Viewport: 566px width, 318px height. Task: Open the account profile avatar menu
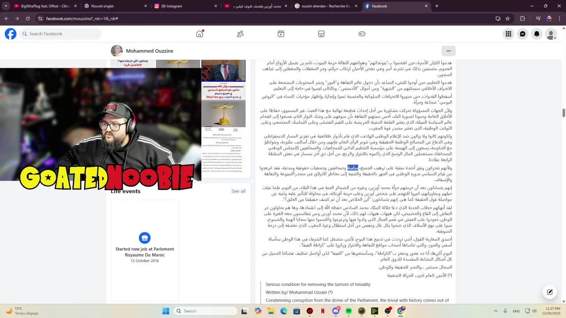[x=551, y=34]
